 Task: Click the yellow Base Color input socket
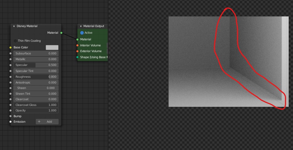(x=11, y=48)
